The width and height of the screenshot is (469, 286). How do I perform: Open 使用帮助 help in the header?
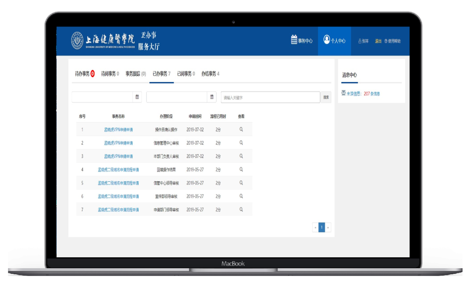[x=392, y=41]
